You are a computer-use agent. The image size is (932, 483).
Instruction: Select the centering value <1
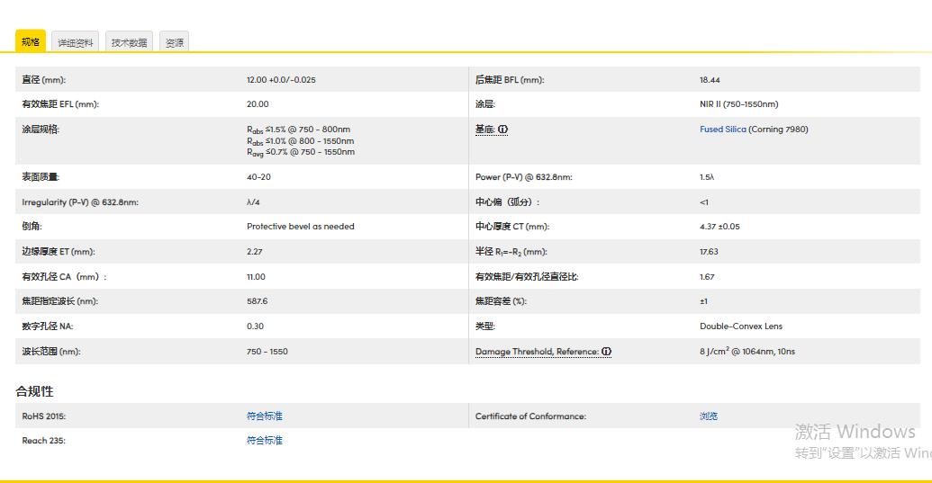point(704,202)
